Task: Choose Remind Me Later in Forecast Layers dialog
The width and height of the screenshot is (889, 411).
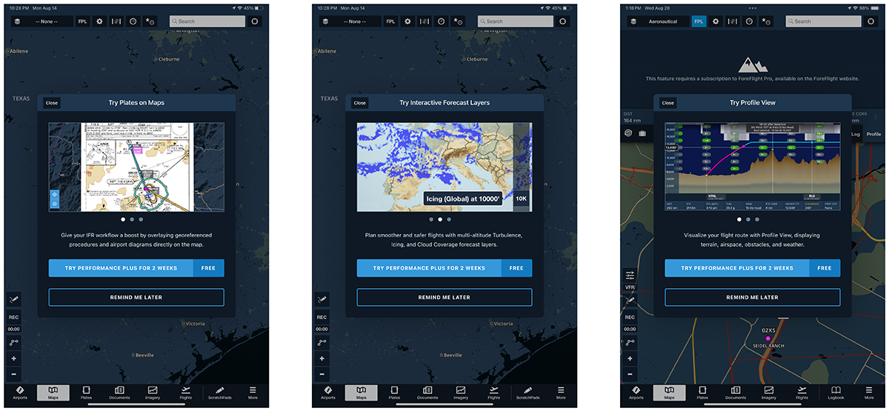Action: pos(444,298)
